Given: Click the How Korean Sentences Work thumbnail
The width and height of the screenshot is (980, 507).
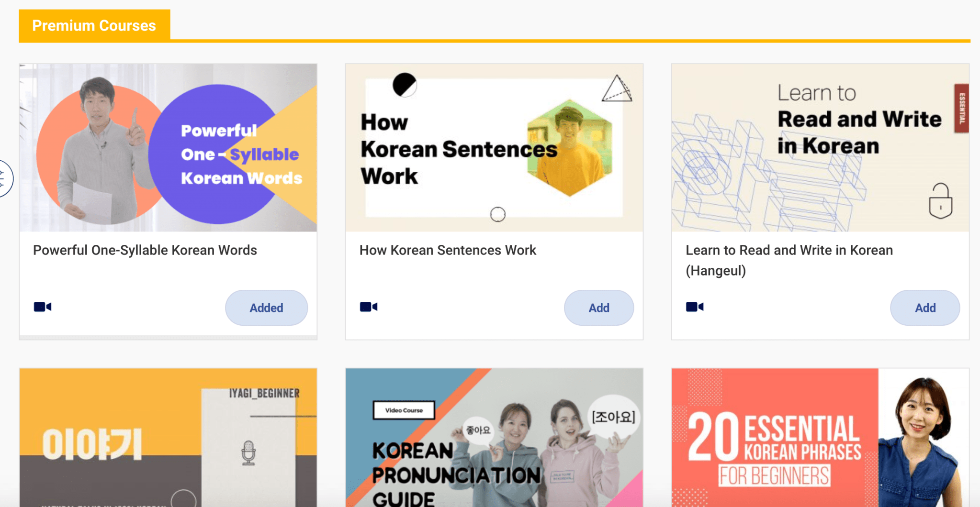Looking at the screenshot, I should point(494,148).
